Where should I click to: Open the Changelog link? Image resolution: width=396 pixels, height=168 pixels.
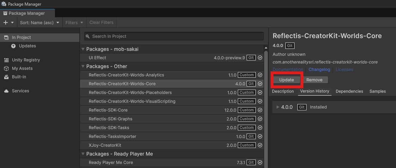(x=319, y=70)
